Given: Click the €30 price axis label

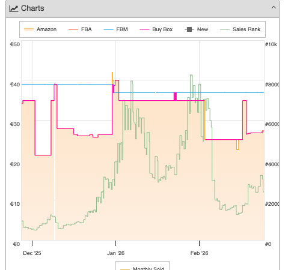Looking at the screenshot, I should pyautogui.click(x=15, y=124).
